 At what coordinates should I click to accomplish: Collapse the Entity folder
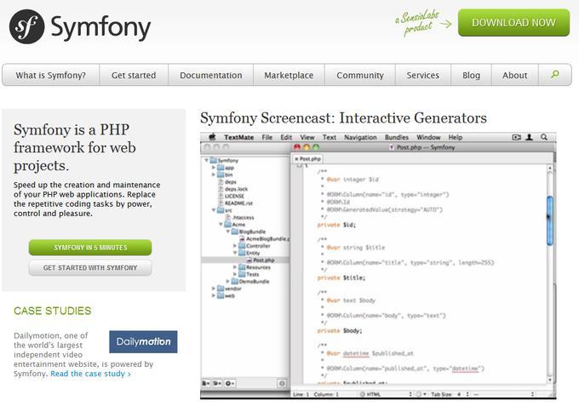(235, 253)
